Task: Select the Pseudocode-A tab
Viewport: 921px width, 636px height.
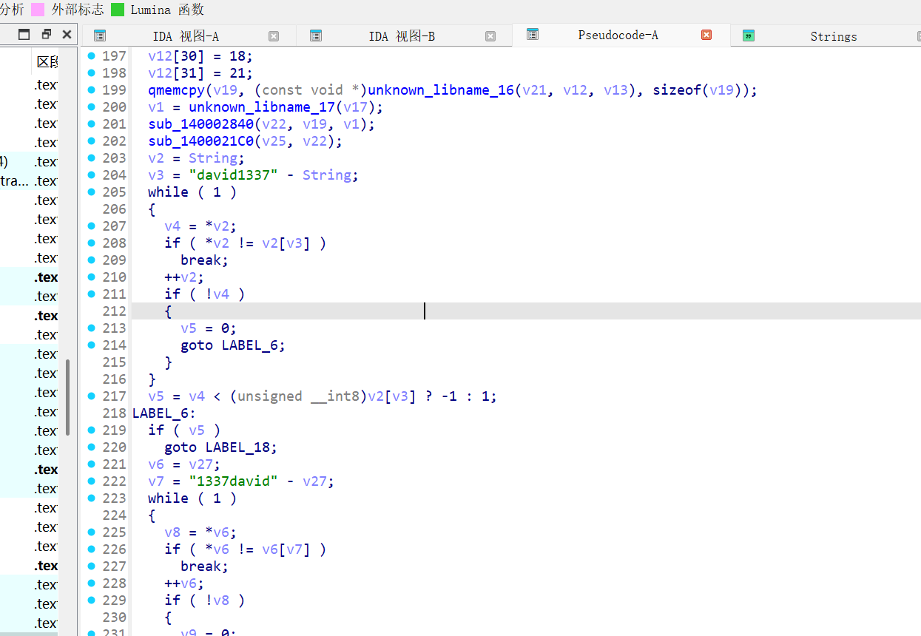Action: tap(618, 35)
